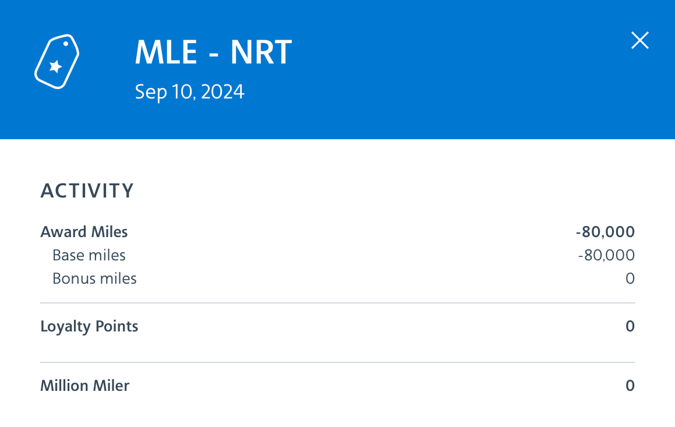This screenshot has width=675, height=427.
Task: Click the Bonus miles zero value
Action: tap(630, 278)
